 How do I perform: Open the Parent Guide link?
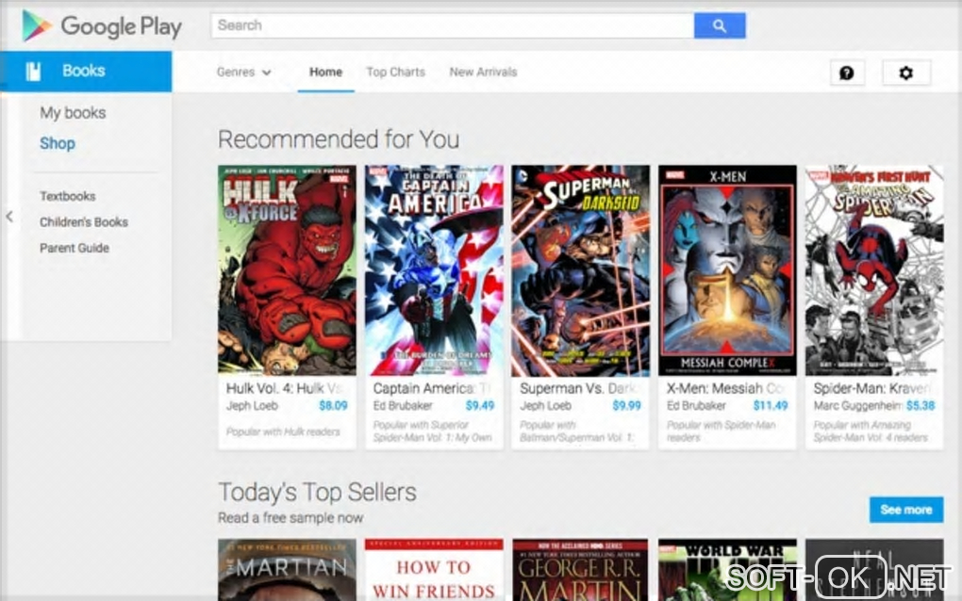click(x=75, y=248)
